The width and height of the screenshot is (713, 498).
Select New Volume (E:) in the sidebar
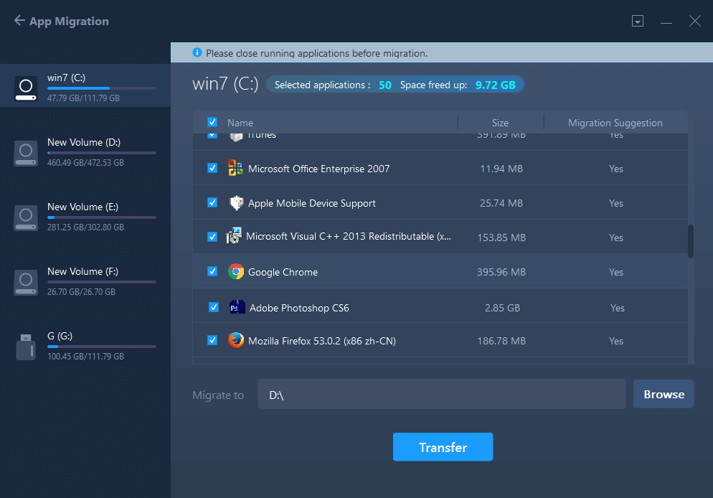[85, 217]
